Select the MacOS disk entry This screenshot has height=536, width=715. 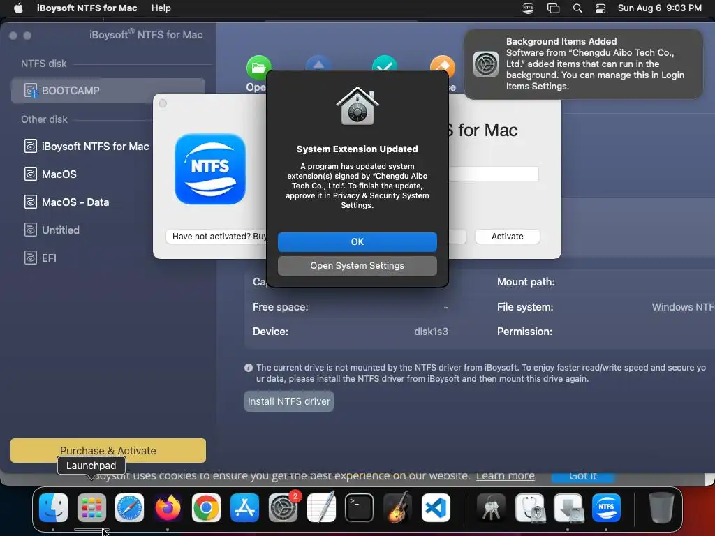point(50,174)
